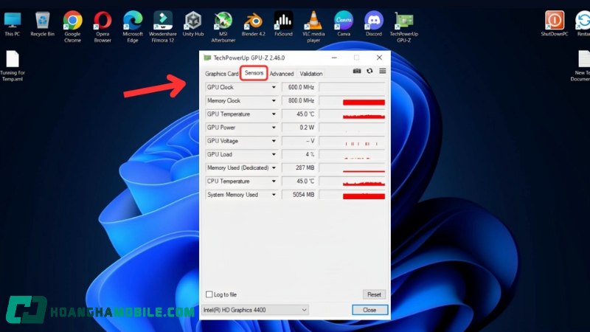Click the Close button in GPU-Z
The width and height of the screenshot is (590, 332).
(x=369, y=310)
